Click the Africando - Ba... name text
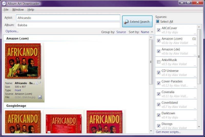This screenshot has height=137, width=205. click(x=25, y=83)
